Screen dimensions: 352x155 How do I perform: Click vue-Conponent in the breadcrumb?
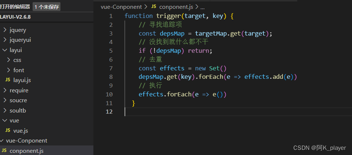(x=122, y=7)
